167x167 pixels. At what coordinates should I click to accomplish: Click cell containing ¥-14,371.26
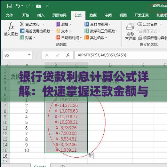(x=66, y=105)
